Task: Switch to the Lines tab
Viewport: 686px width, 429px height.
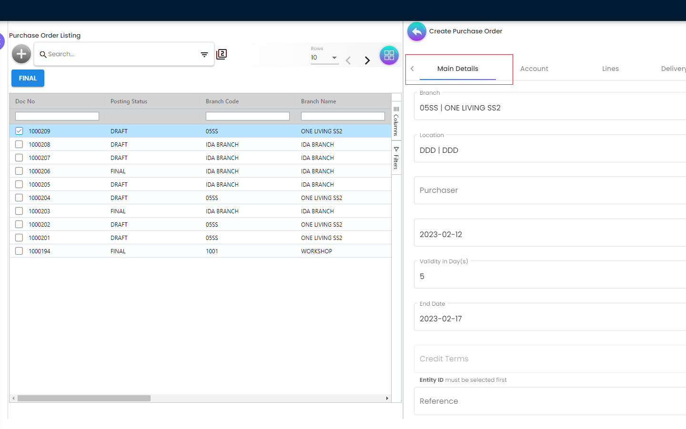Action: coord(610,69)
